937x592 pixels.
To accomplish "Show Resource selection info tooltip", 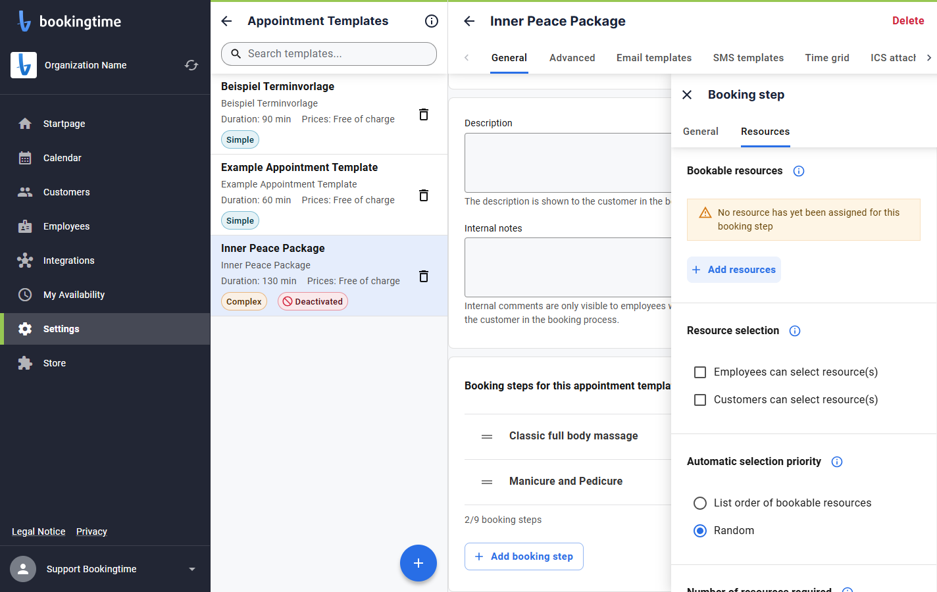I will 795,331.
